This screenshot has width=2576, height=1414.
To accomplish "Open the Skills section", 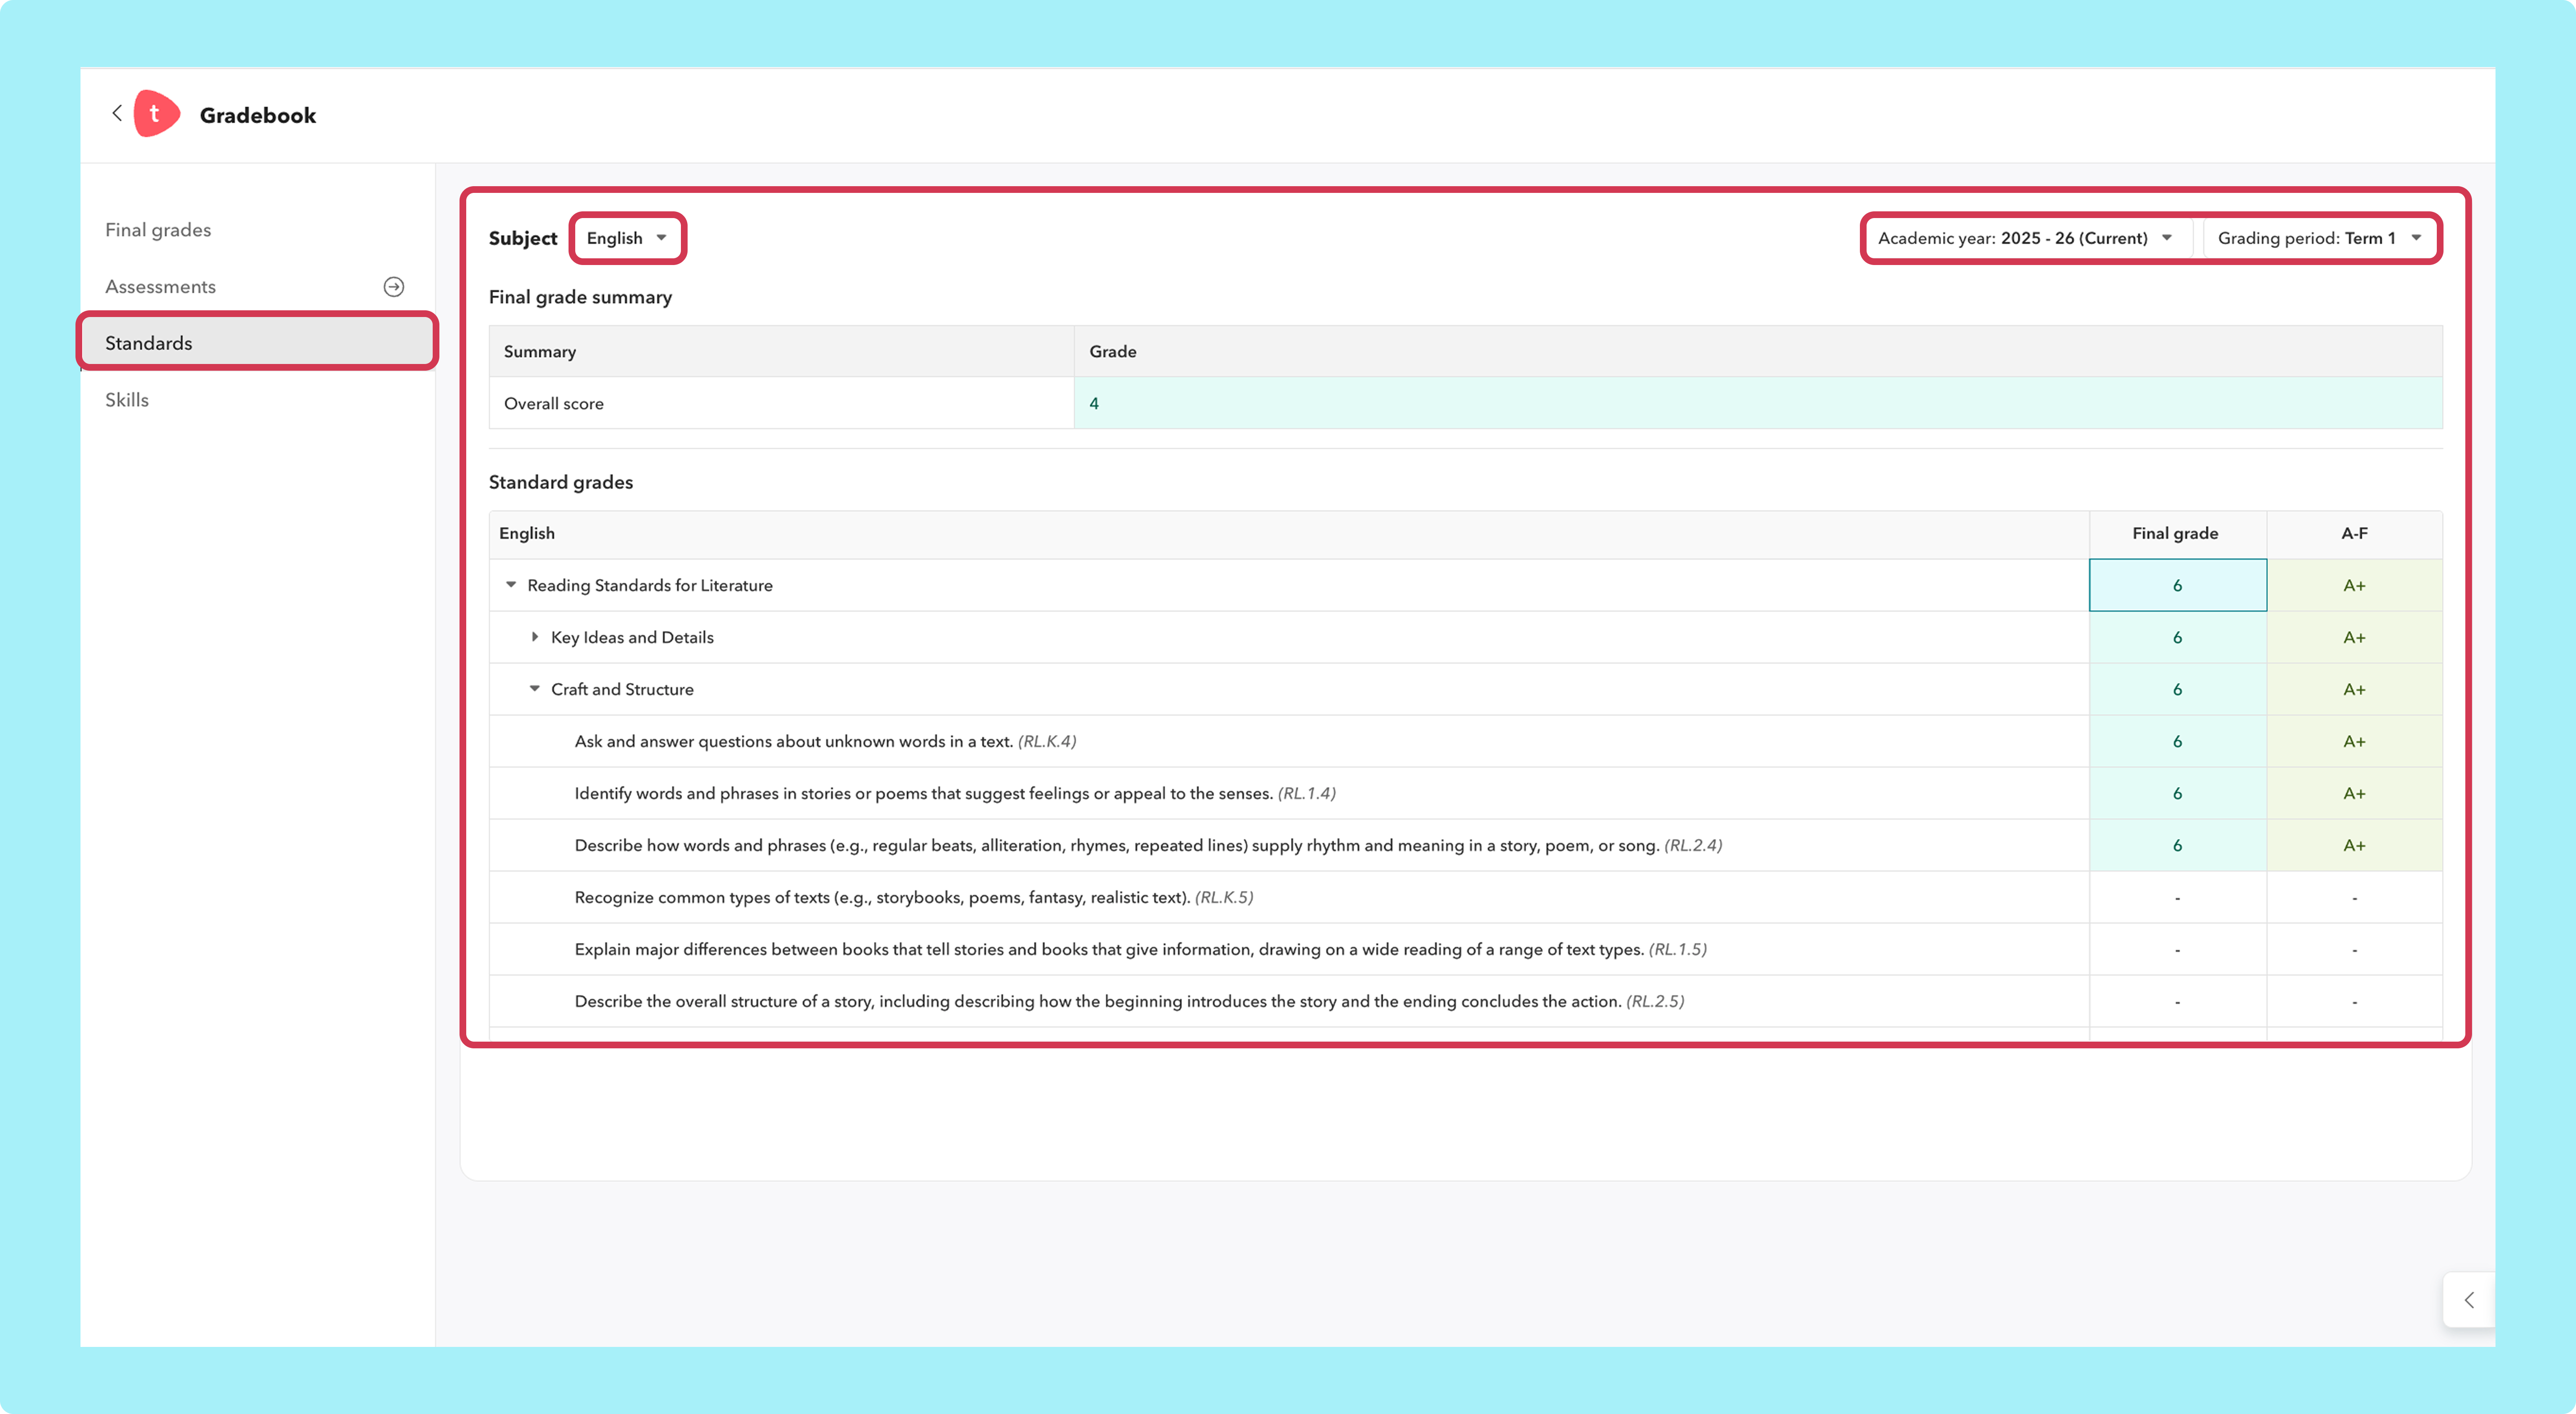I will pos(127,400).
